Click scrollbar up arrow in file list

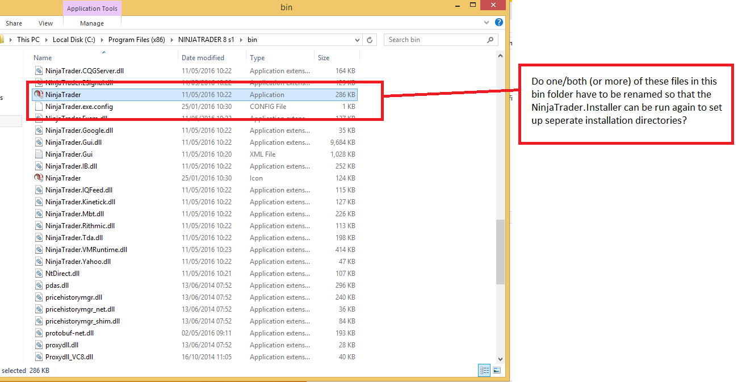500,56
